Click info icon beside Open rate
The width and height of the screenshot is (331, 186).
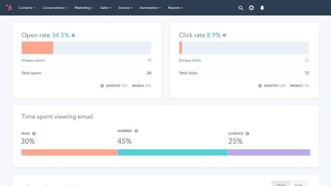(73, 36)
